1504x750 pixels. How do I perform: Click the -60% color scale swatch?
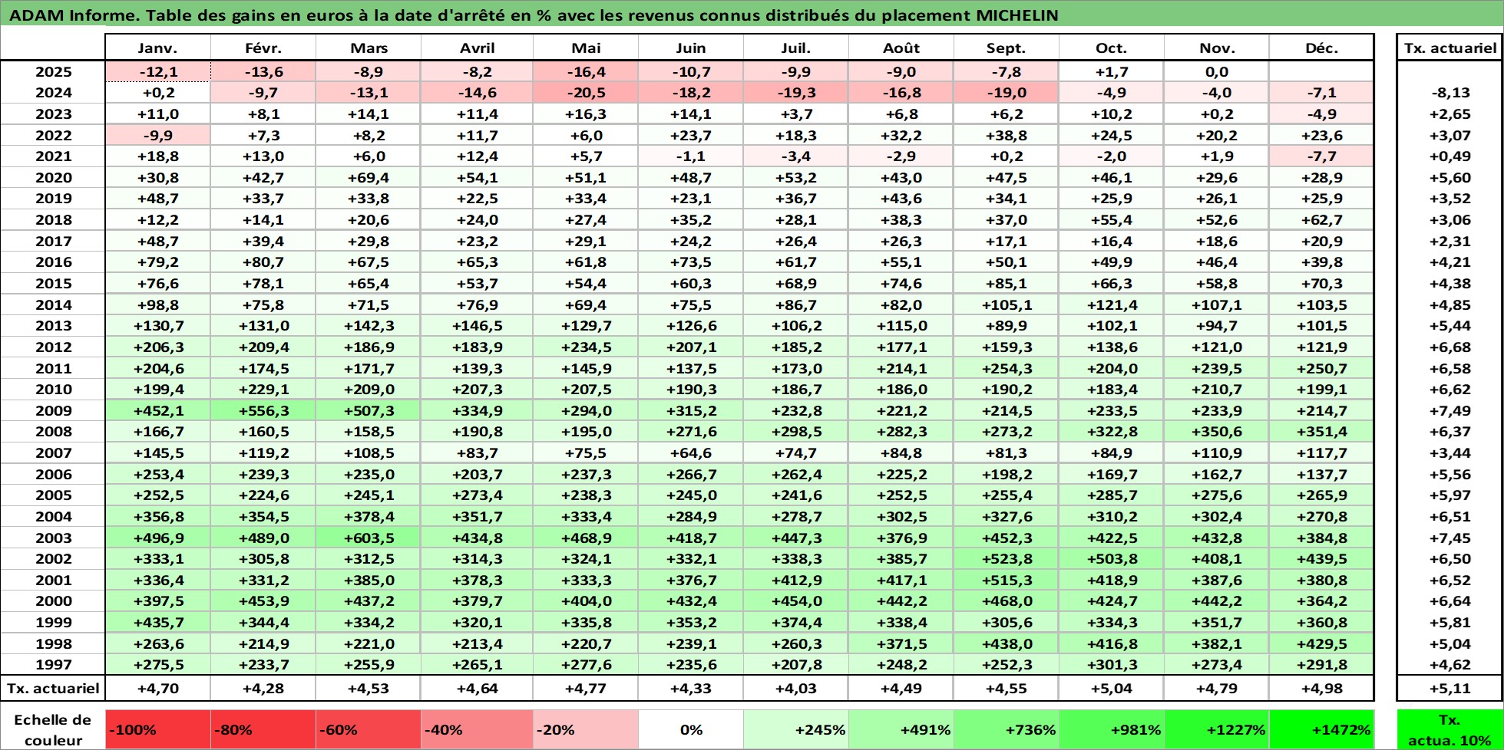click(368, 729)
